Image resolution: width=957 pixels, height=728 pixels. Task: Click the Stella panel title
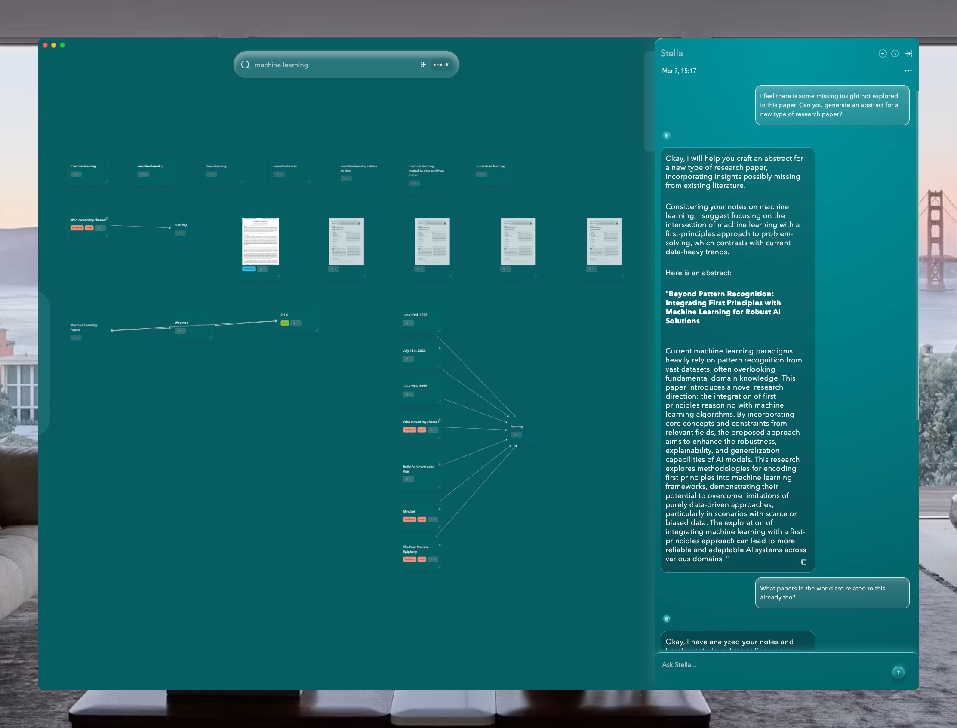click(x=671, y=53)
